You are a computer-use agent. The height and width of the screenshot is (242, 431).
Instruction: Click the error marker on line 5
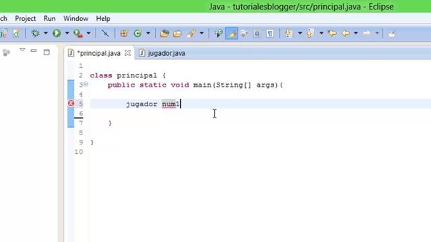[71, 103]
